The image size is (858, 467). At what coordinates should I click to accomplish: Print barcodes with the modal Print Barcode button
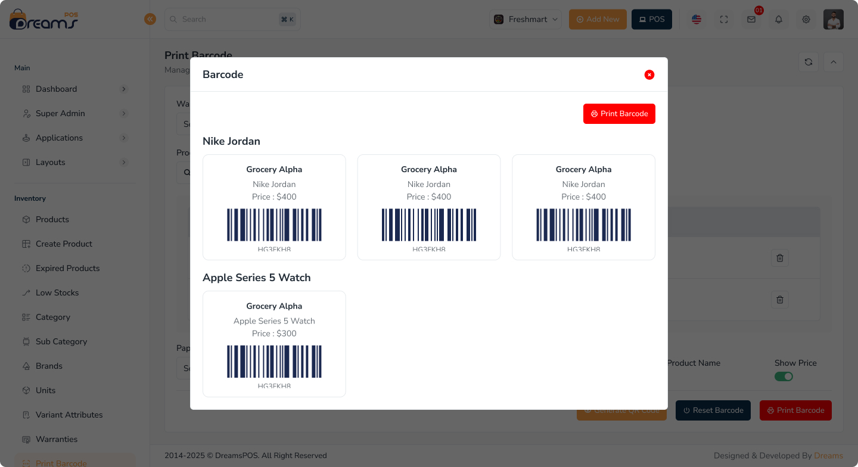619,114
